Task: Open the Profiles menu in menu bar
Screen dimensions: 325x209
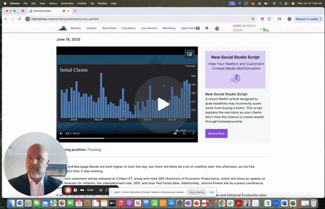Action: coord(82,3)
